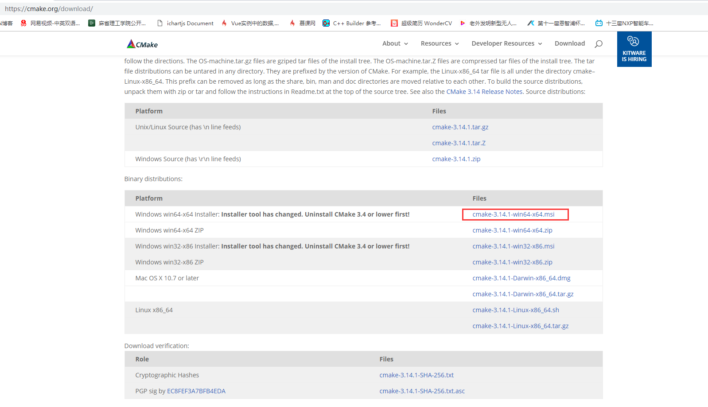The width and height of the screenshot is (708, 407).
Task: Open PGP key EC8FEF3A7BFB4EDA link
Action: pyautogui.click(x=196, y=391)
